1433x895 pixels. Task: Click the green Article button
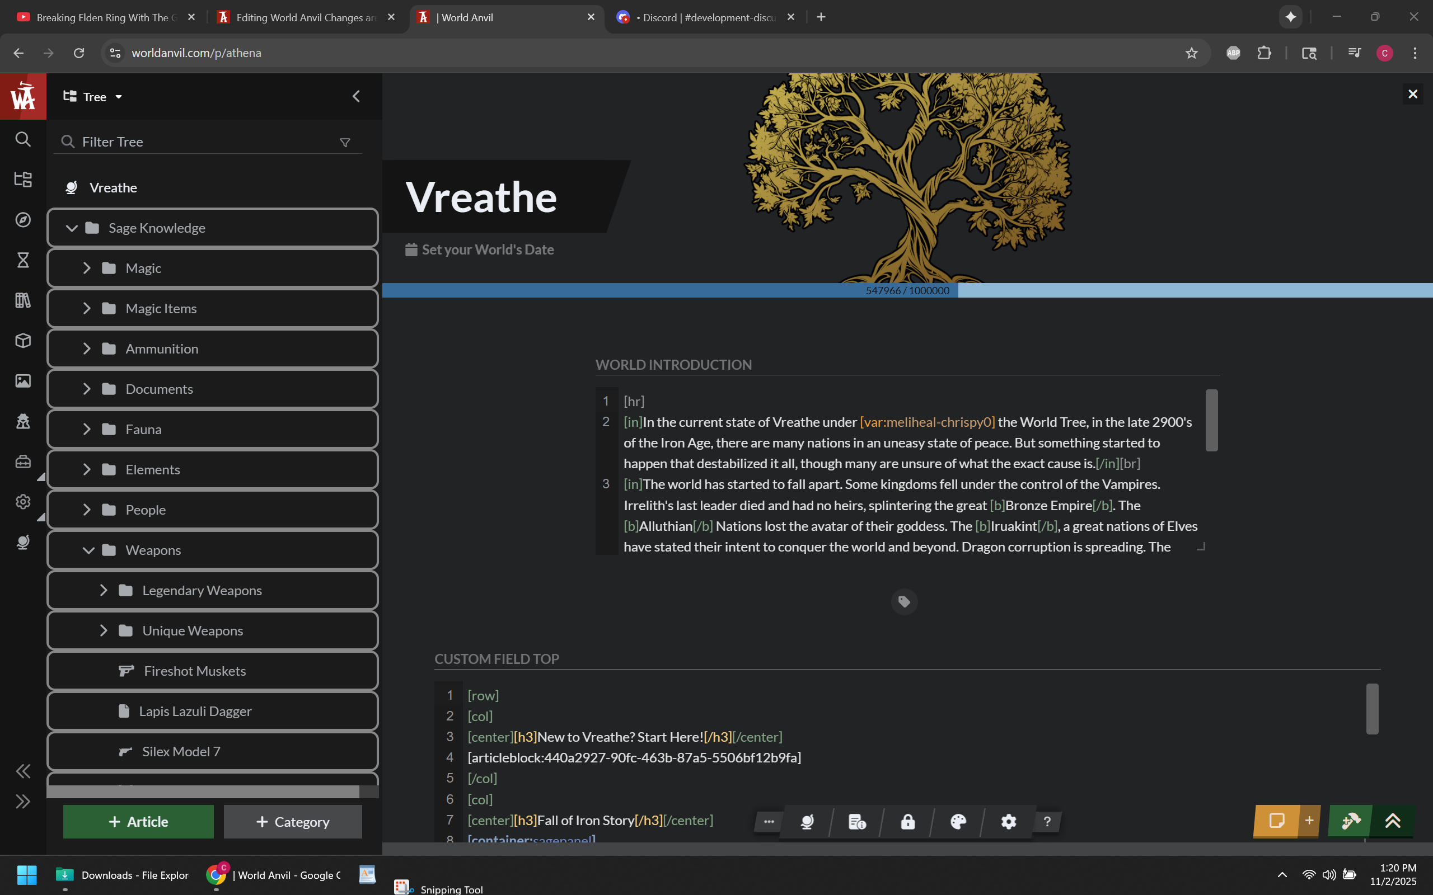[x=138, y=822]
